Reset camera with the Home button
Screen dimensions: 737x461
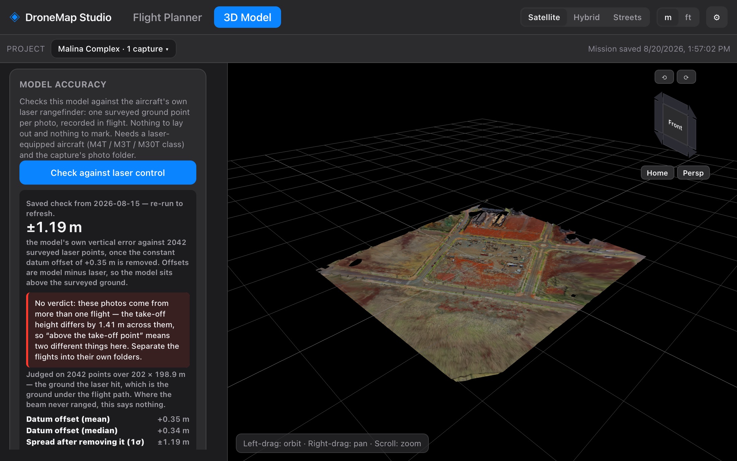(657, 173)
